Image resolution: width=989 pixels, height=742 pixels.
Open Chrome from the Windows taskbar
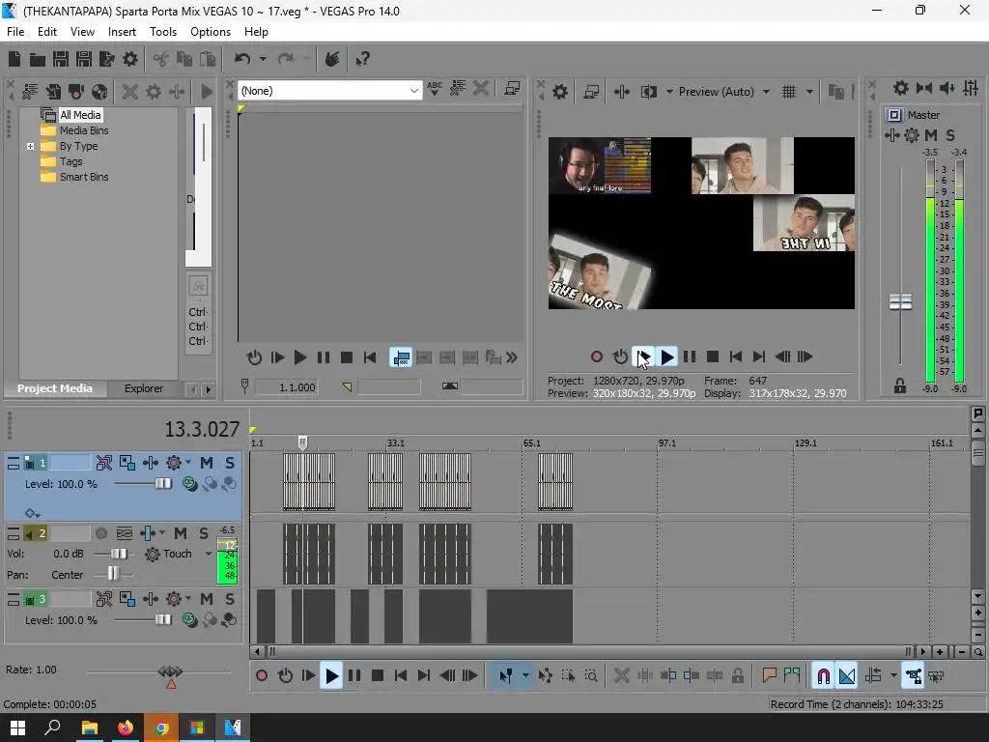[x=161, y=728]
